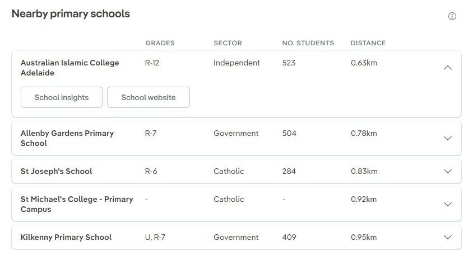Click the 0.63km distance value
The height and width of the screenshot is (260, 473).
point(364,63)
